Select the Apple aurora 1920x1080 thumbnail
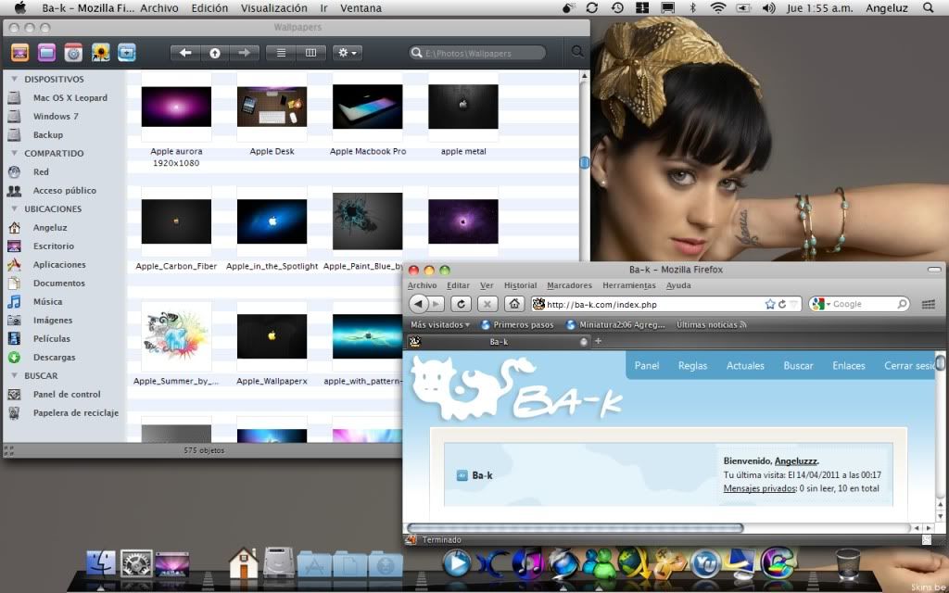This screenshot has height=593, width=949. click(x=176, y=107)
